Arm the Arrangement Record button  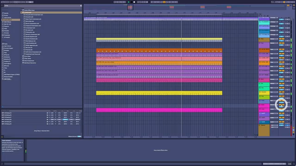point(134,2)
